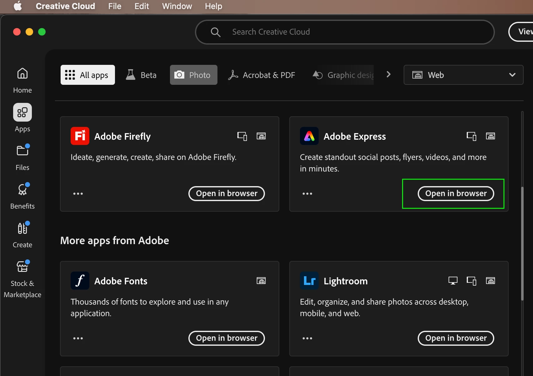Open Stock & Marketplace in the sidebar
The height and width of the screenshot is (376, 533).
tap(22, 279)
